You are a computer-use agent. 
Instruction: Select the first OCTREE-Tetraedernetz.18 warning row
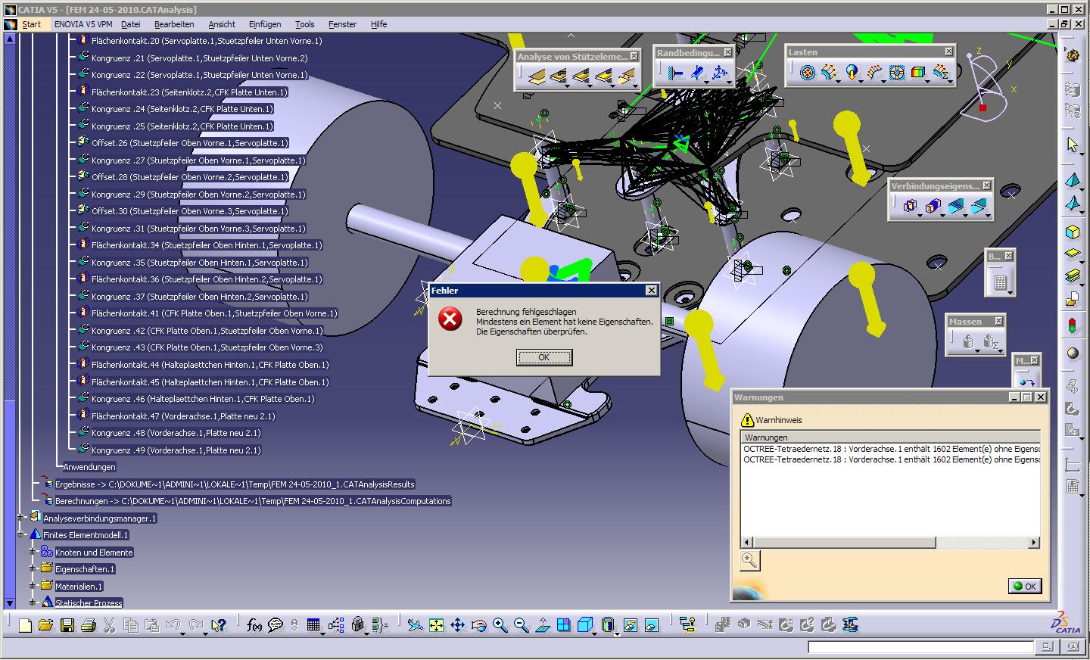pyautogui.click(x=892, y=449)
